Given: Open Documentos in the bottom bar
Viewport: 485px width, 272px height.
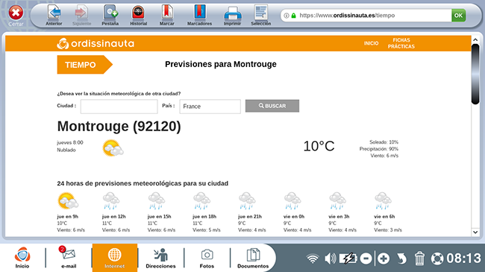Looking at the screenshot, I should [253, 258].
